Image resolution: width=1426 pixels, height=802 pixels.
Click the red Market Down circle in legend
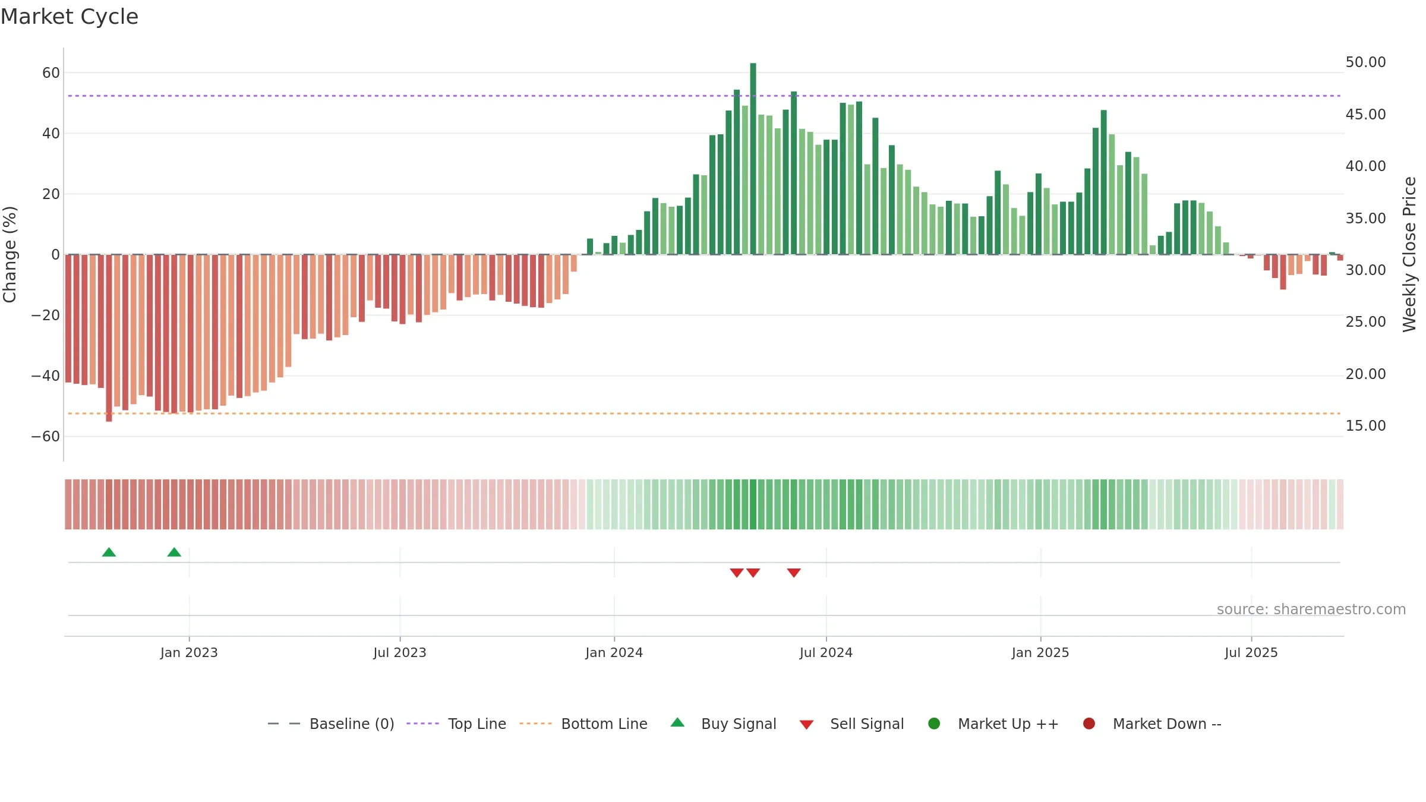(x=1089, y=724)
